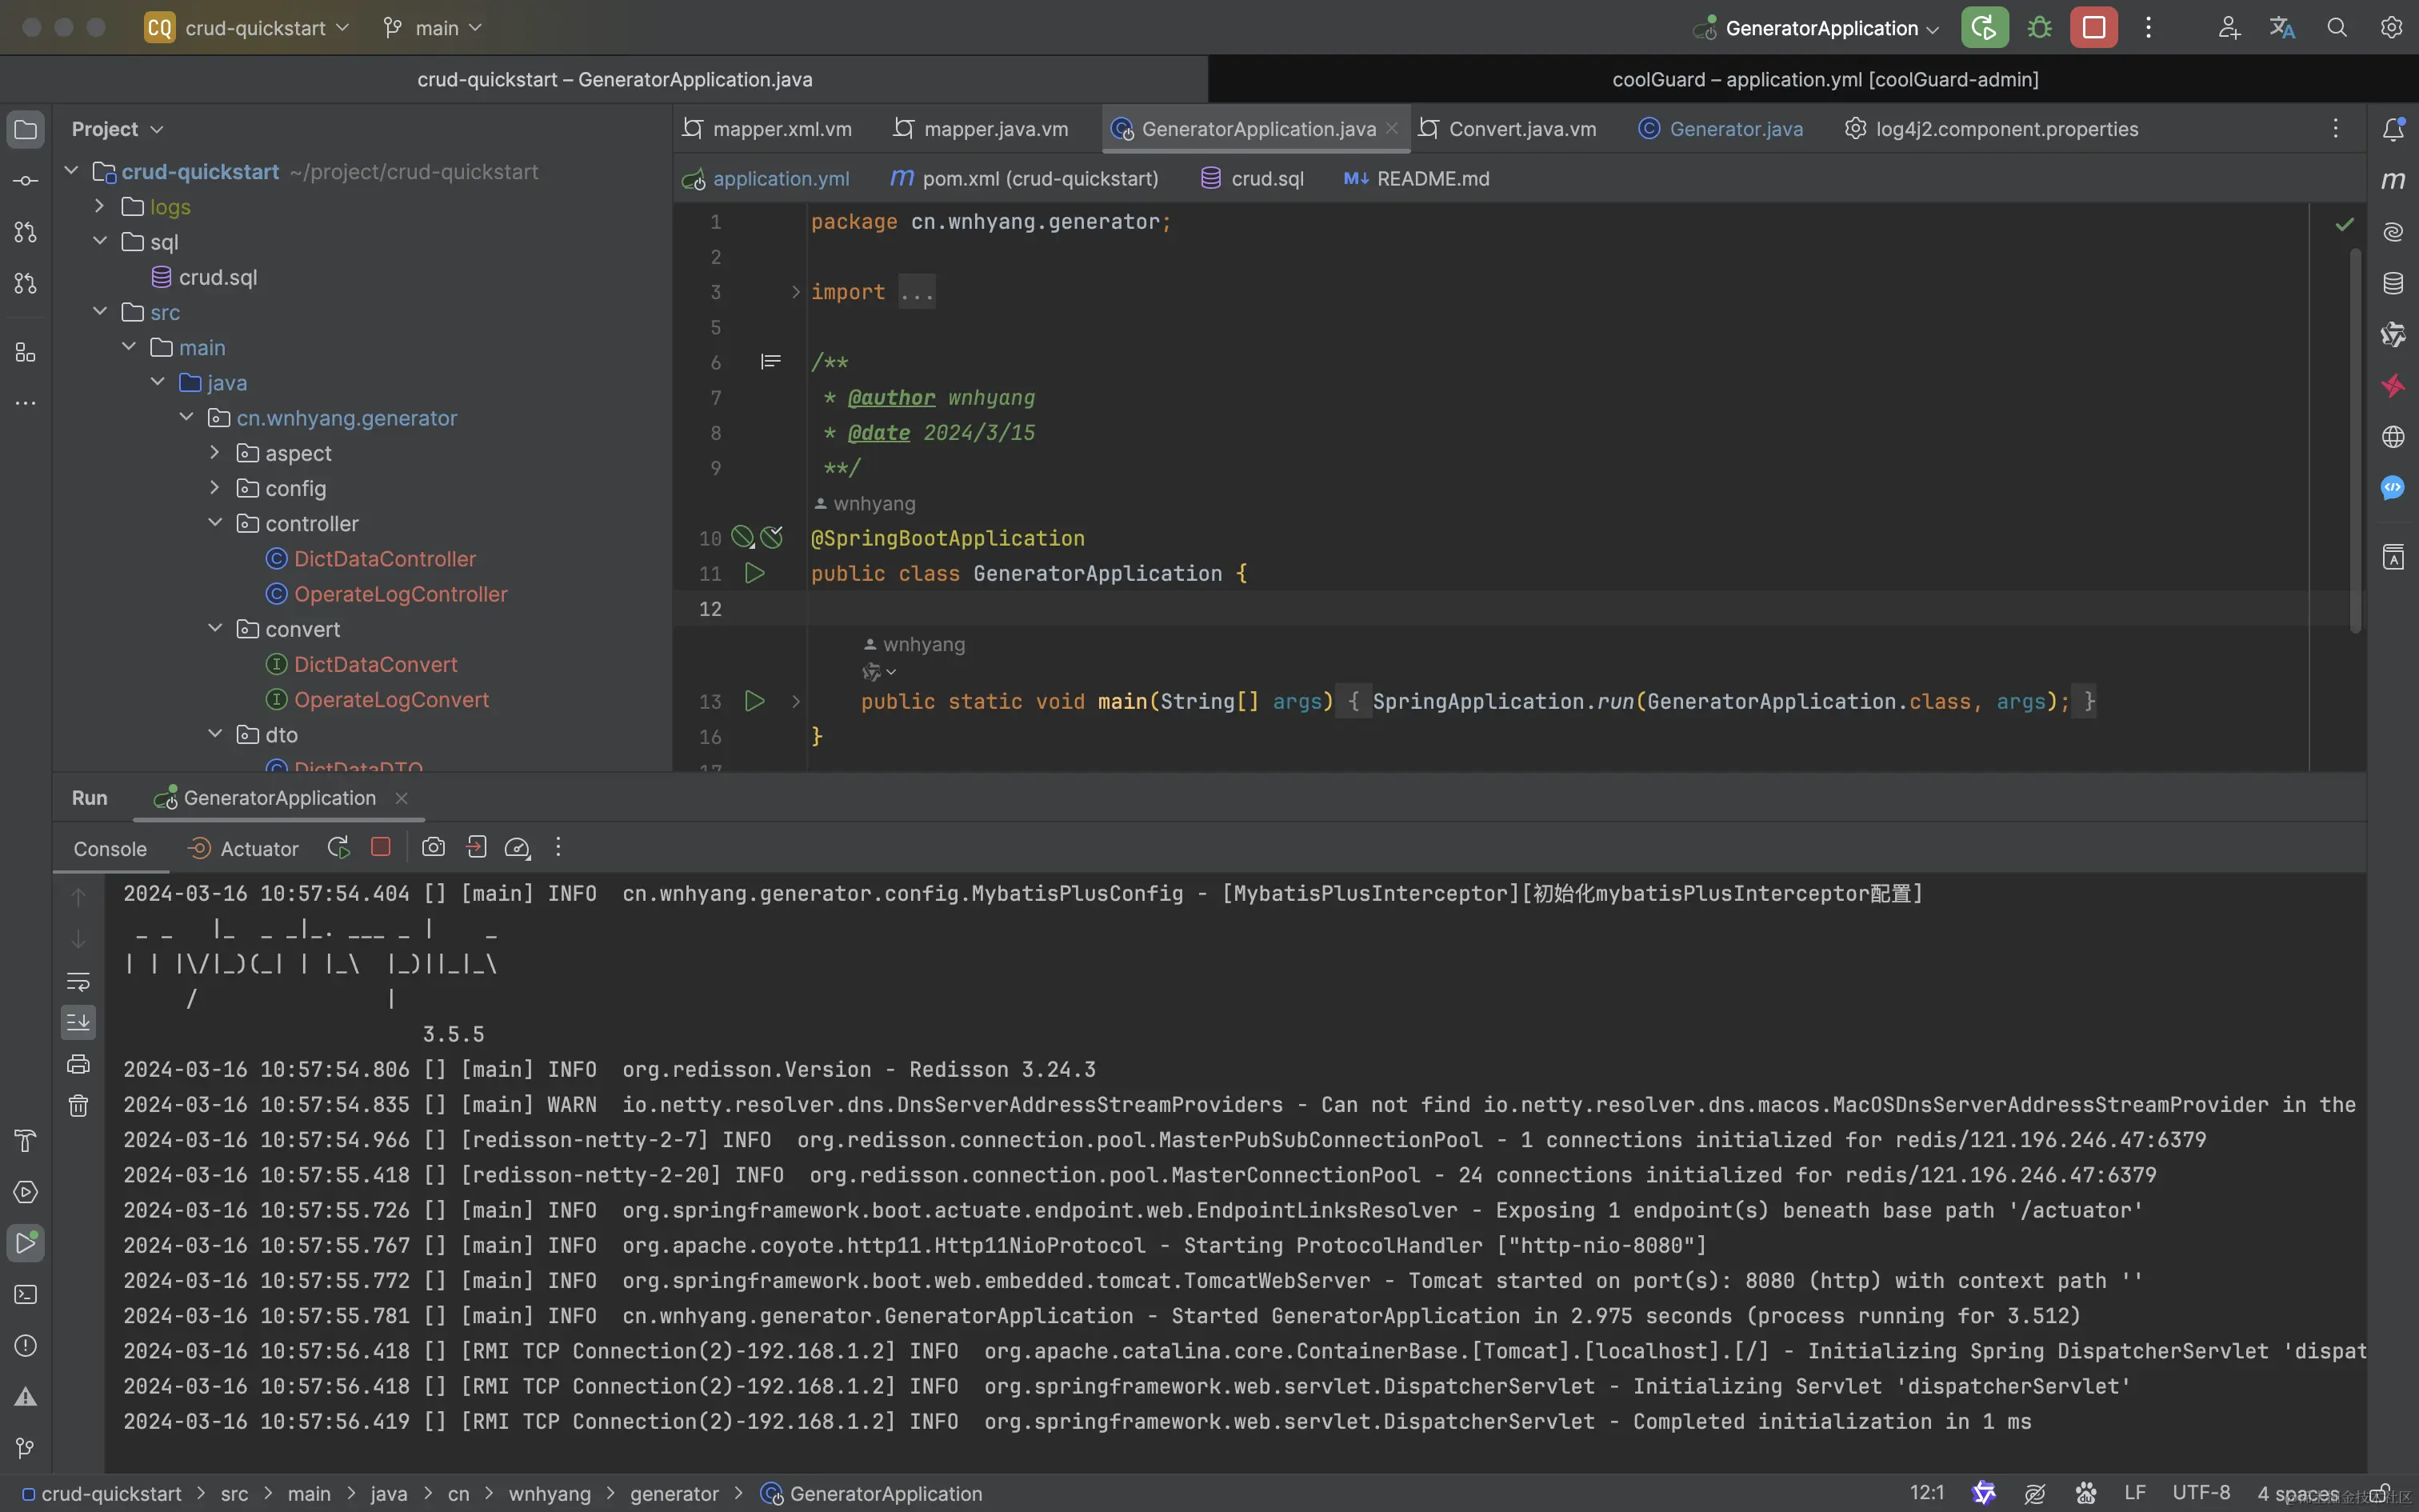Take a thread dump using the camera icon

(x=433, y=848)
